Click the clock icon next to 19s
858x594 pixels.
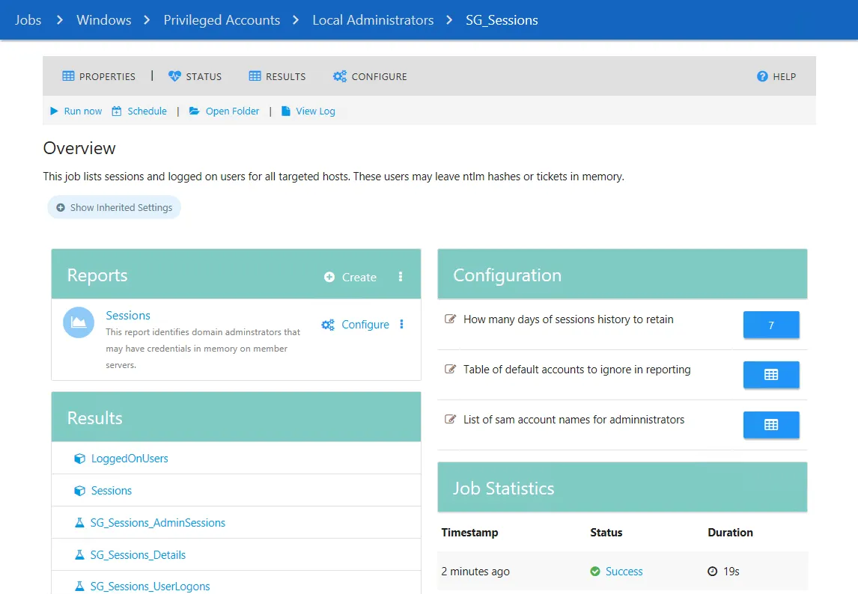(x=713, y=572)
